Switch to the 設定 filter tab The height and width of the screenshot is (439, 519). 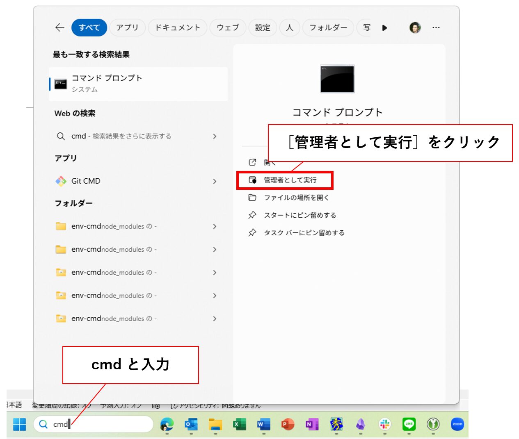(x=263, y=27)
